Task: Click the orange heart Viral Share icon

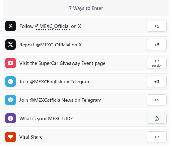Action: coord(11,137)
